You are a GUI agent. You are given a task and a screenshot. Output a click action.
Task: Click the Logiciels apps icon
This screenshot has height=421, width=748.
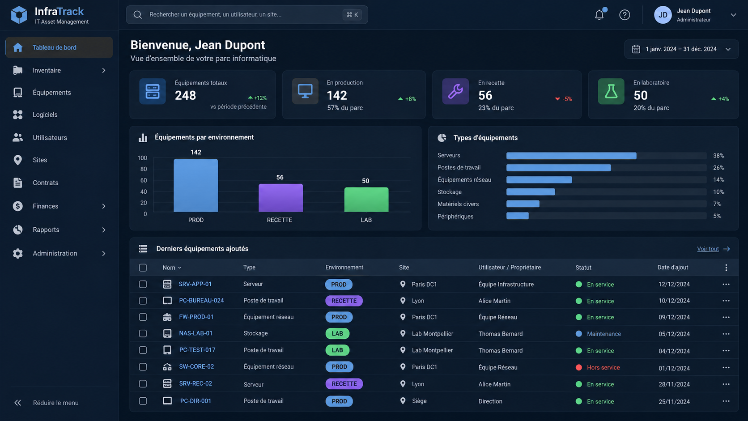pyautogui.click(x=18, y=115)
